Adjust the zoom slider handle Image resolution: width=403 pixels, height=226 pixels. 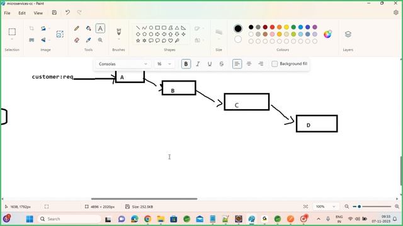click(x=359, y=207)
